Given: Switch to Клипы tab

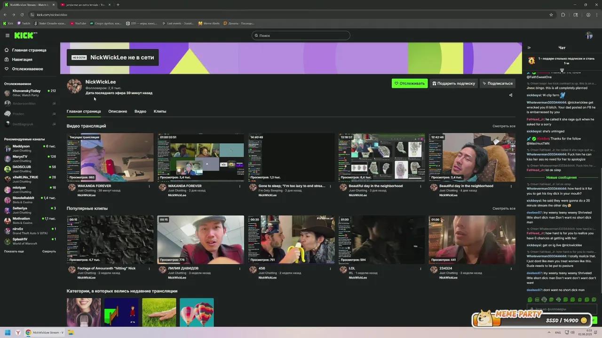Looking at the screenshot, I should 160,111.
